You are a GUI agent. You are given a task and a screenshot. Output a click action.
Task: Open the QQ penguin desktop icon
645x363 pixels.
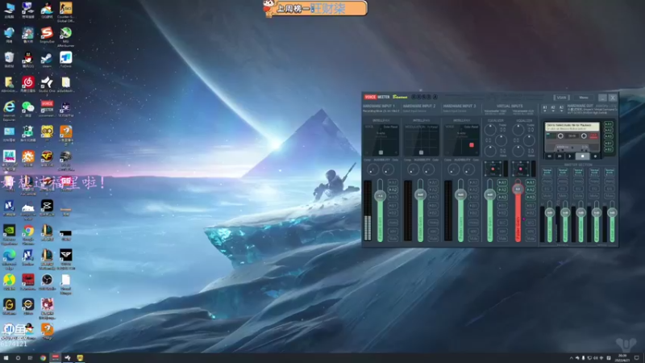click(x=28, y=58)
